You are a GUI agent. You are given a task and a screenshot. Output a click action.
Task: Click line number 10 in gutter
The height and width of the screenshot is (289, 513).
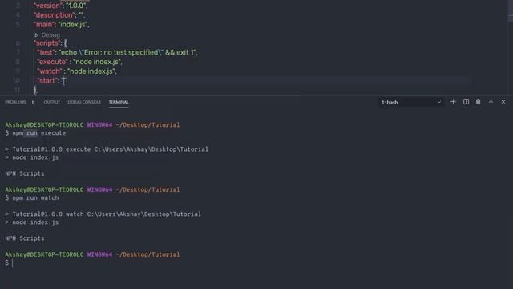(16, 80)
